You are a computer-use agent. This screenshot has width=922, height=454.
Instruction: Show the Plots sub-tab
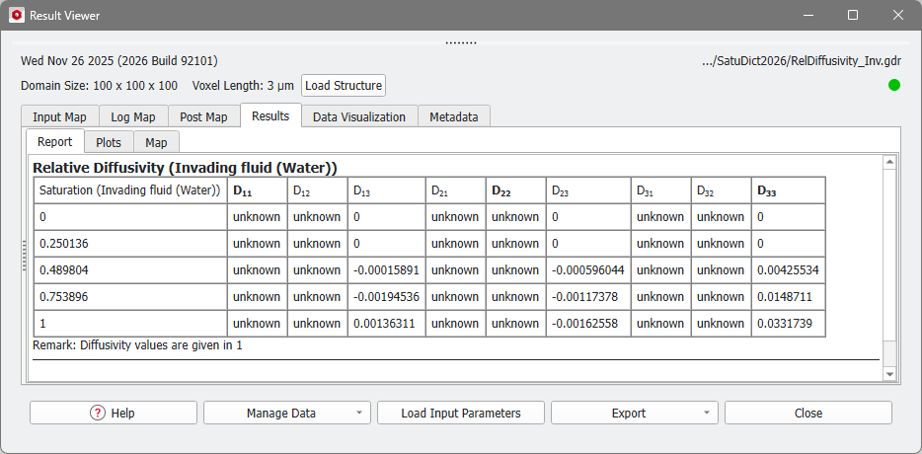coord(109,142)
